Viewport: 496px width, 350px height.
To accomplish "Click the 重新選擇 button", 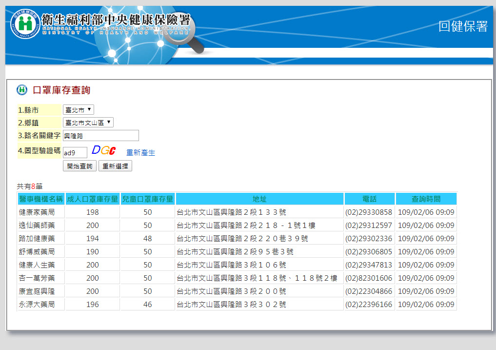I will [115, 166].
